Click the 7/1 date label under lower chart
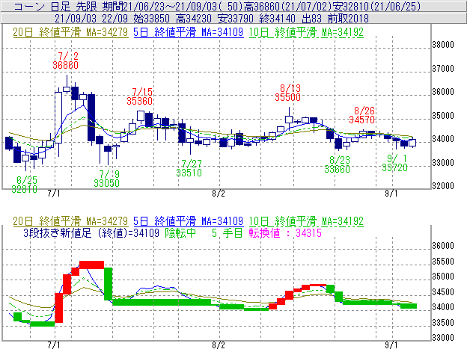 [x=54, y=345]
